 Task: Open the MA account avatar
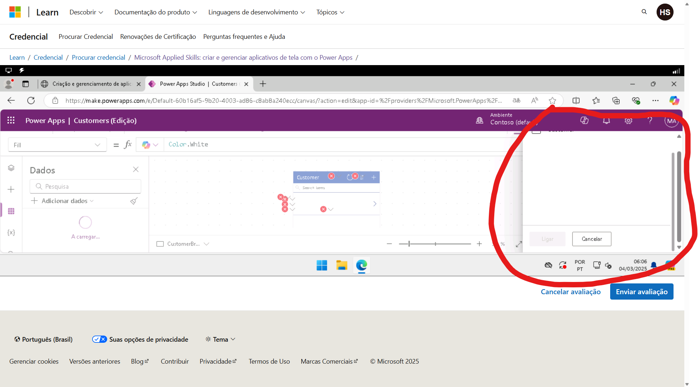point(671,121)
